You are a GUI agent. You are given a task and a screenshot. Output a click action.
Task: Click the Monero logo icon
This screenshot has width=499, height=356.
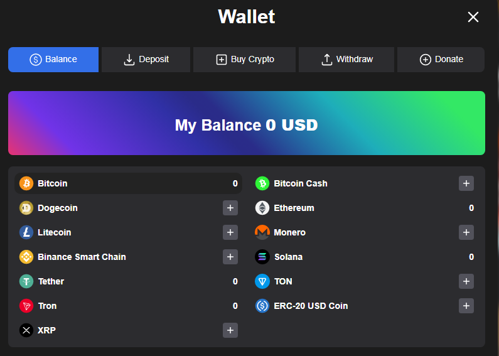262,232
